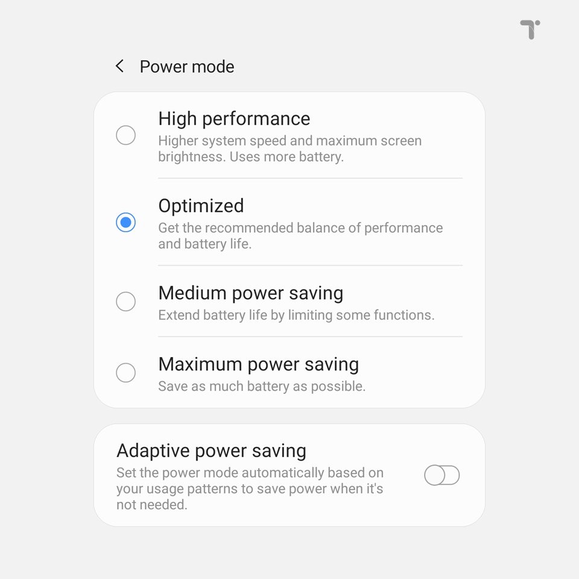579x579 pixels.
Task: Click divider between High performance and Optimized
Action: [310, 179]
